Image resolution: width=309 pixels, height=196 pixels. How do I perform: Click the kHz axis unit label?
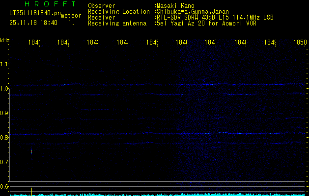click(5, 40)
